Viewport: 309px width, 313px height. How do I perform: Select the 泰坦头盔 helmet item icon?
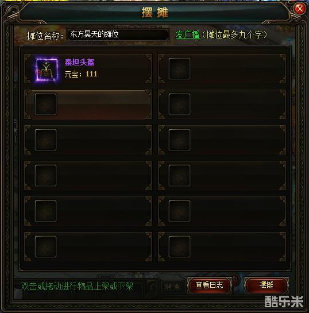pyautogui.click(x=47, y=69)
